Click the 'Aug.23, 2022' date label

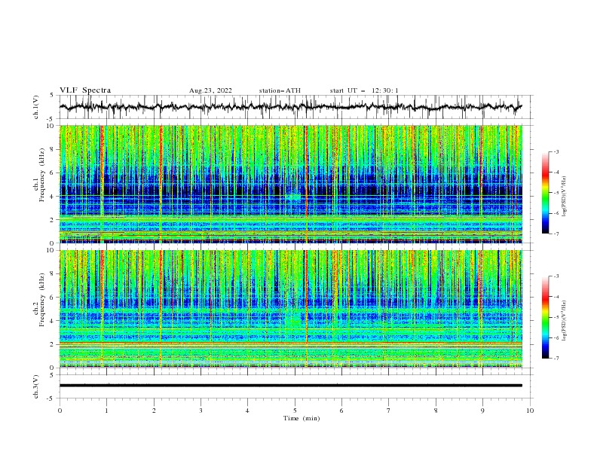pyautogui.click(x=210, y=90)
